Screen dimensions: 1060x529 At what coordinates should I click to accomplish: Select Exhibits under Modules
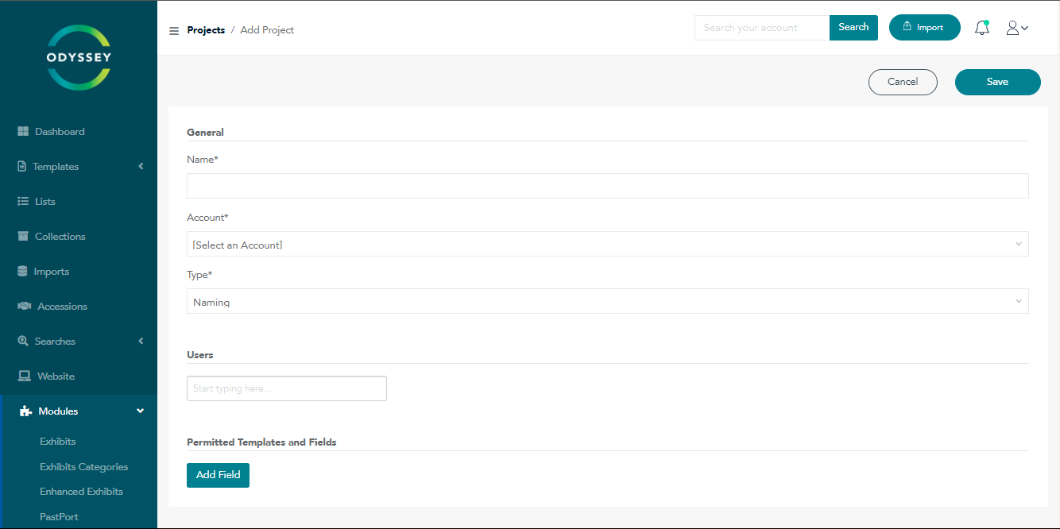click(58, 442)
